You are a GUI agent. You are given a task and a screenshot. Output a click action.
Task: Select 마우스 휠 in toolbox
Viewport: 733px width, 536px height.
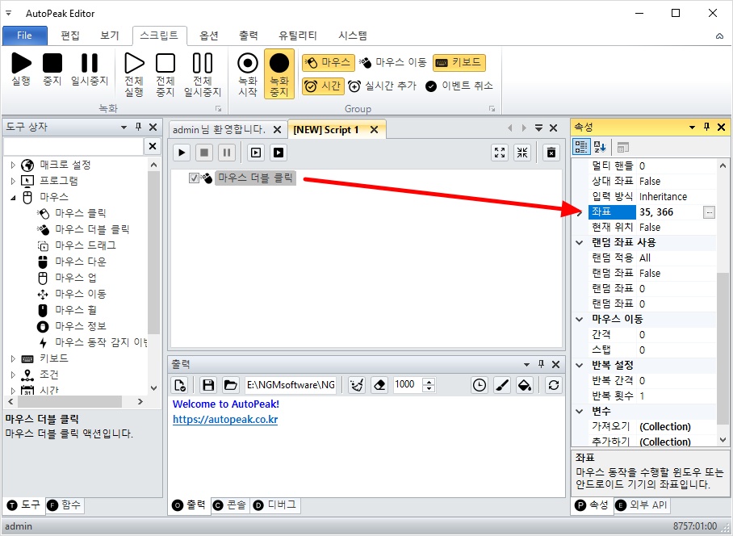click(76, 310)
